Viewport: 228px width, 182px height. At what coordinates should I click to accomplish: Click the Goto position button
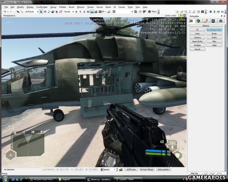pyautogui.click(x=163, y=169)
